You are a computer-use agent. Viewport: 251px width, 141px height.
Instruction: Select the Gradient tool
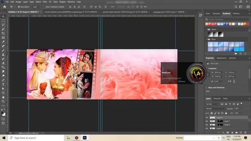3,67
